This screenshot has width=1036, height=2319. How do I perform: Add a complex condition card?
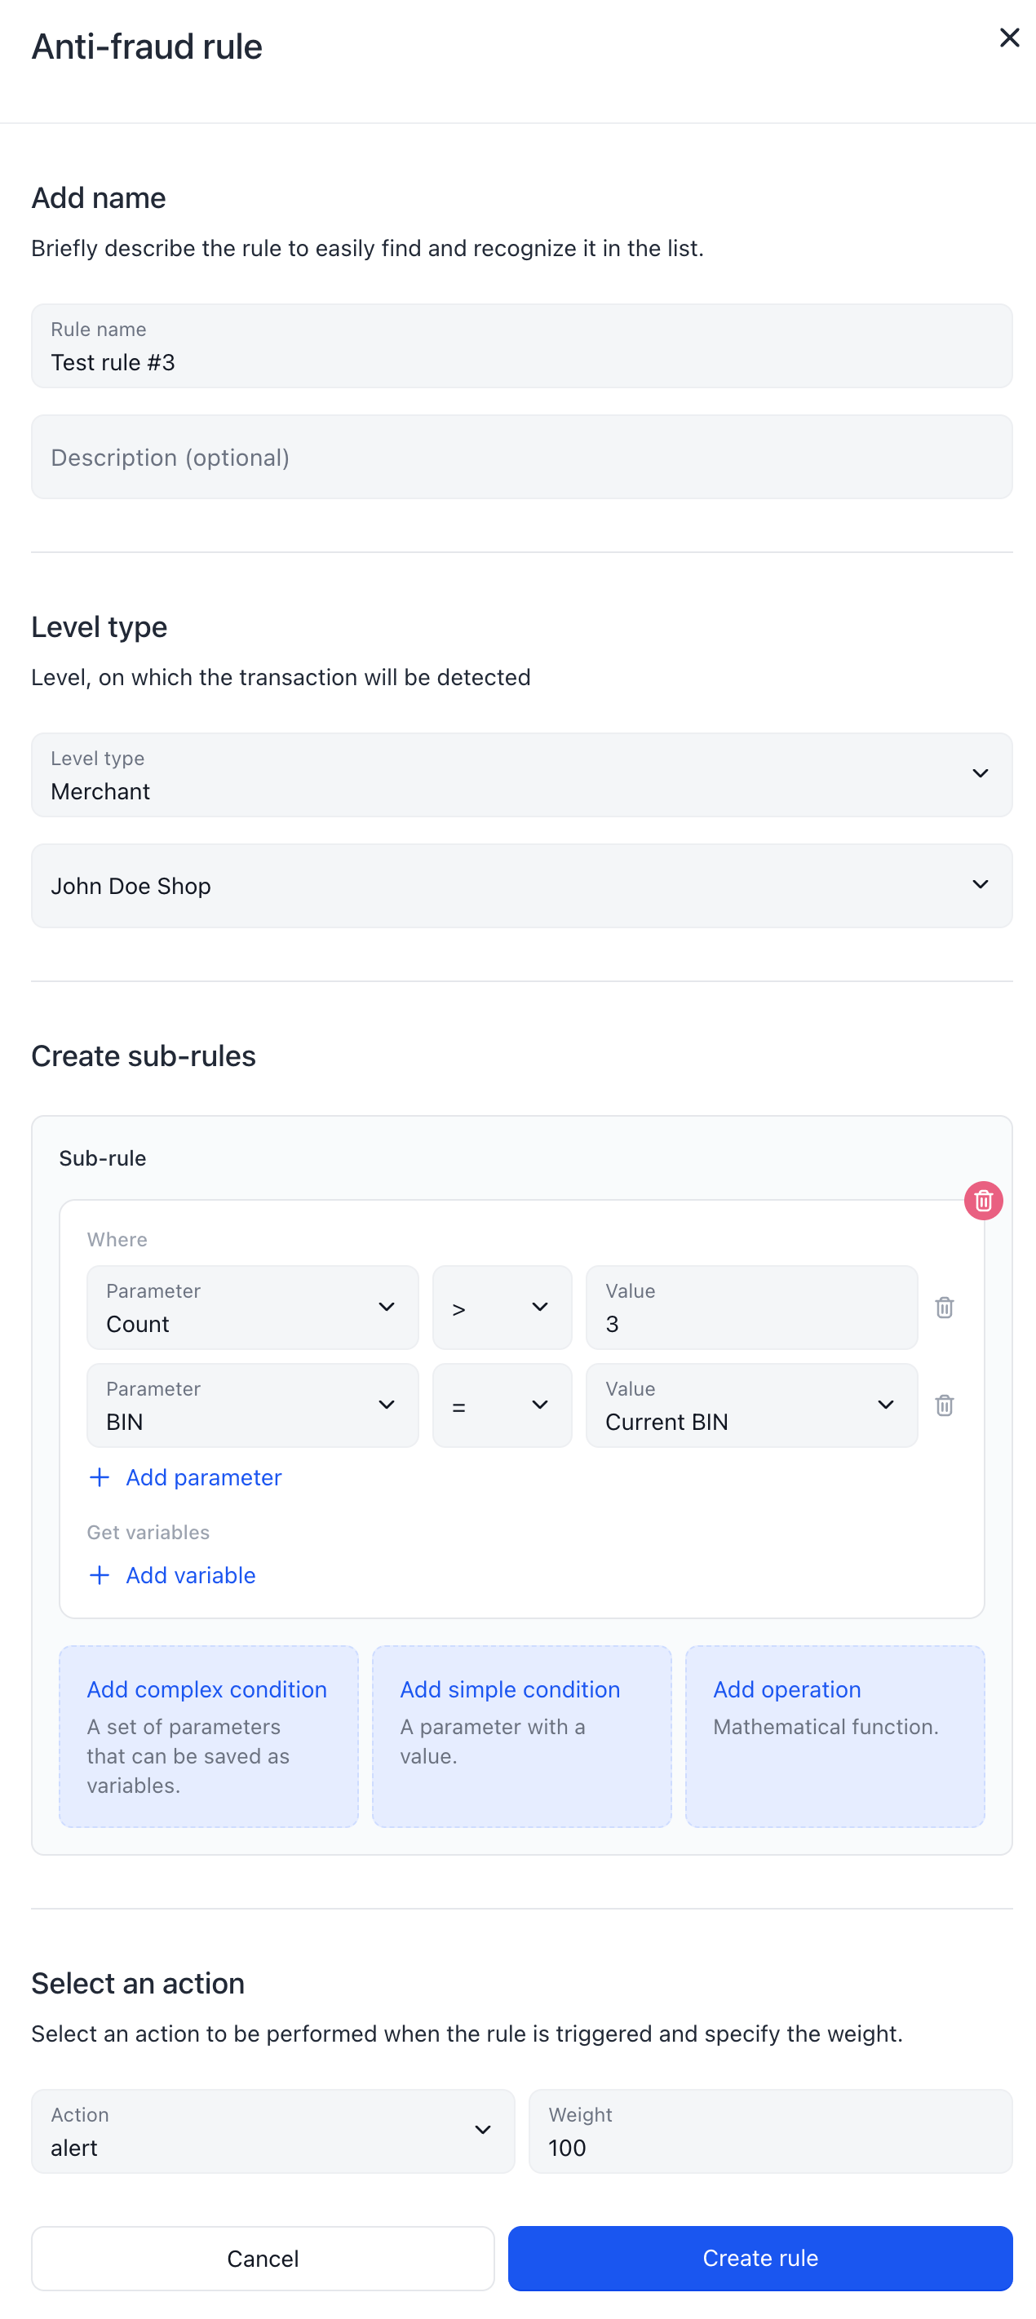(209, 1736)
